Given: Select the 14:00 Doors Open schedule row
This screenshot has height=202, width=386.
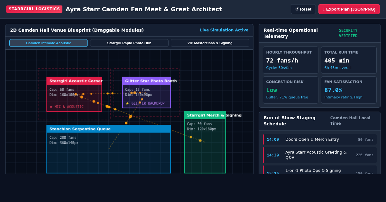Looking at the screenshot, I should [320, 139].
